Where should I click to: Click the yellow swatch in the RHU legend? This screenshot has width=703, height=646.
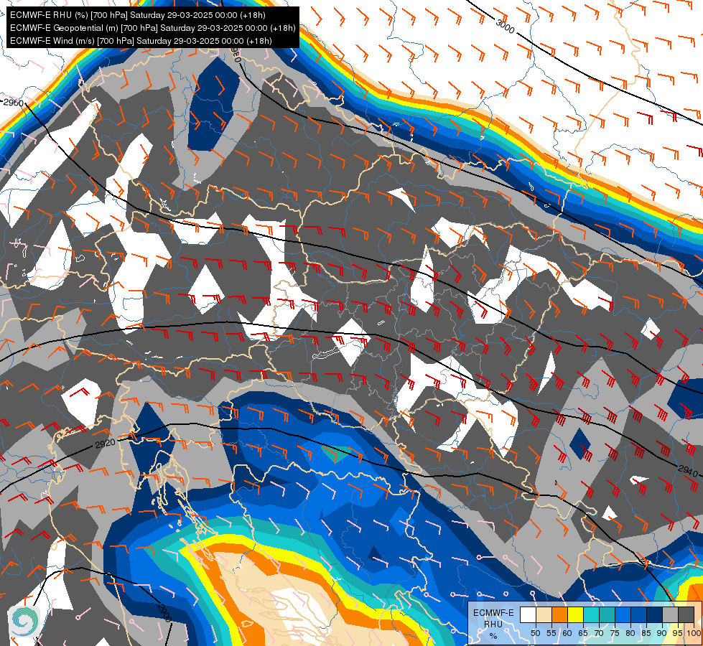(576, 614)
